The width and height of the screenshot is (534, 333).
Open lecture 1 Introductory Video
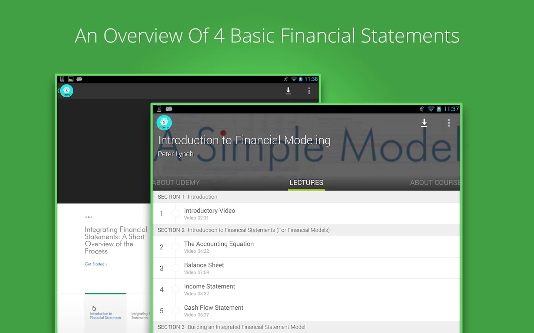(x=306, y=213)
